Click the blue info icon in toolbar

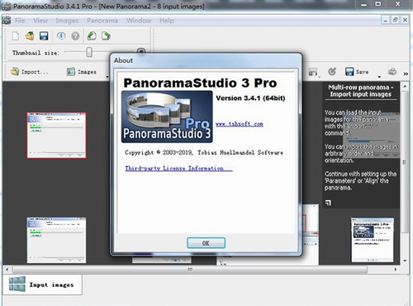pos(61,36)
